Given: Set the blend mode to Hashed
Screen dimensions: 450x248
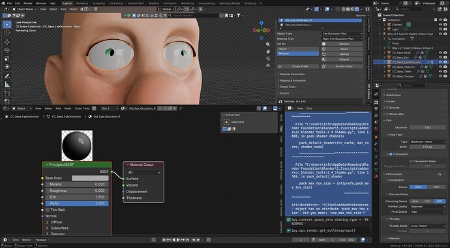Looking at the screenshot, I should coord(342,54).
